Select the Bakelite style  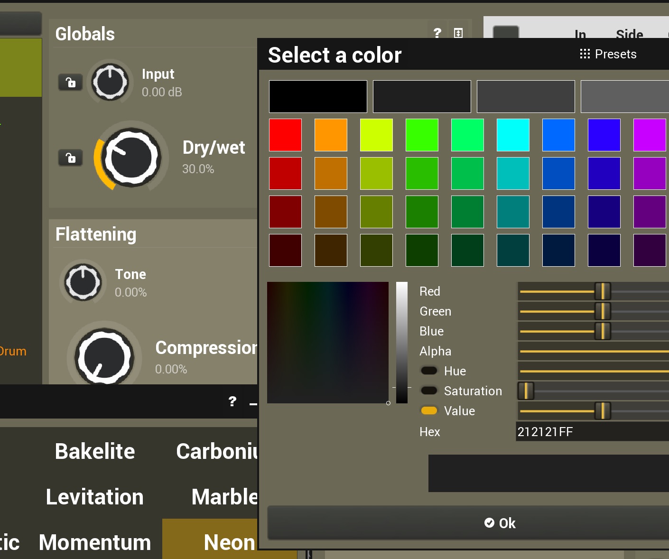pos(95,451)
